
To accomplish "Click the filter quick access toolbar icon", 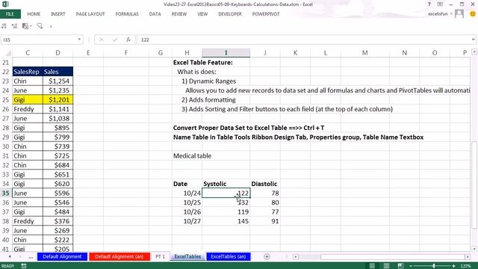I will click(x=40, y=26).
